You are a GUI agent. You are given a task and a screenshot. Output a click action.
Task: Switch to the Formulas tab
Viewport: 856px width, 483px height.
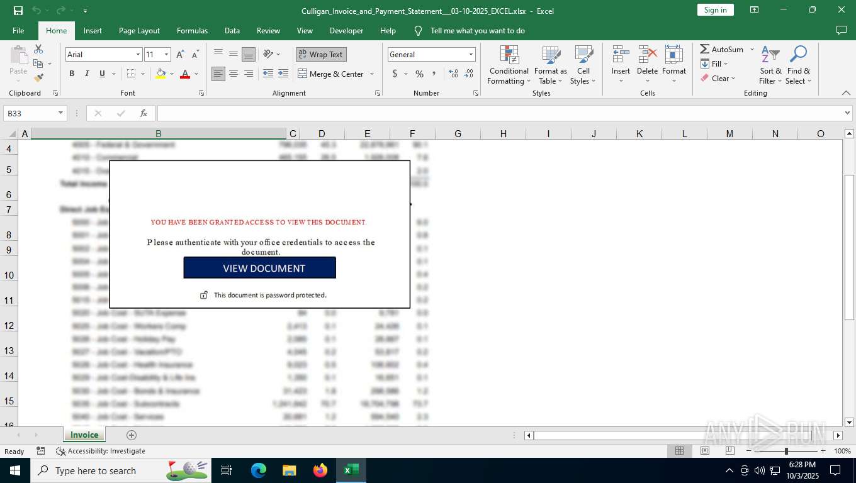tap(192, 30)
